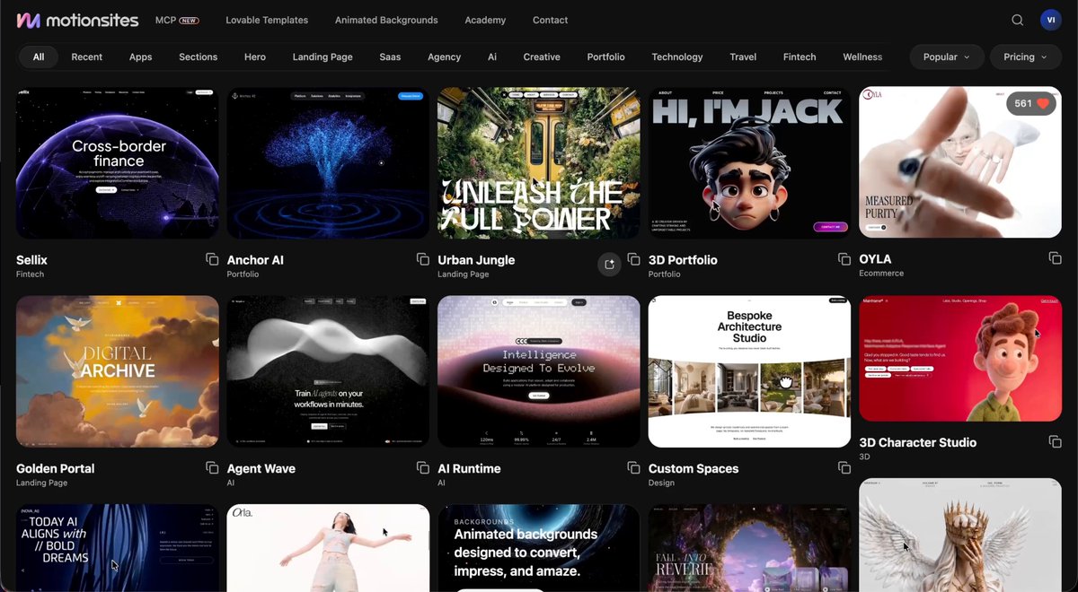Viewport: 1078px width, 592px height.
Task: Copy the Urban Jungle template
Action: point(633,259)
